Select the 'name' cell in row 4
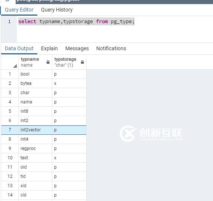The width and height of the screenshot is (213, 201). [x=35, y=102]
